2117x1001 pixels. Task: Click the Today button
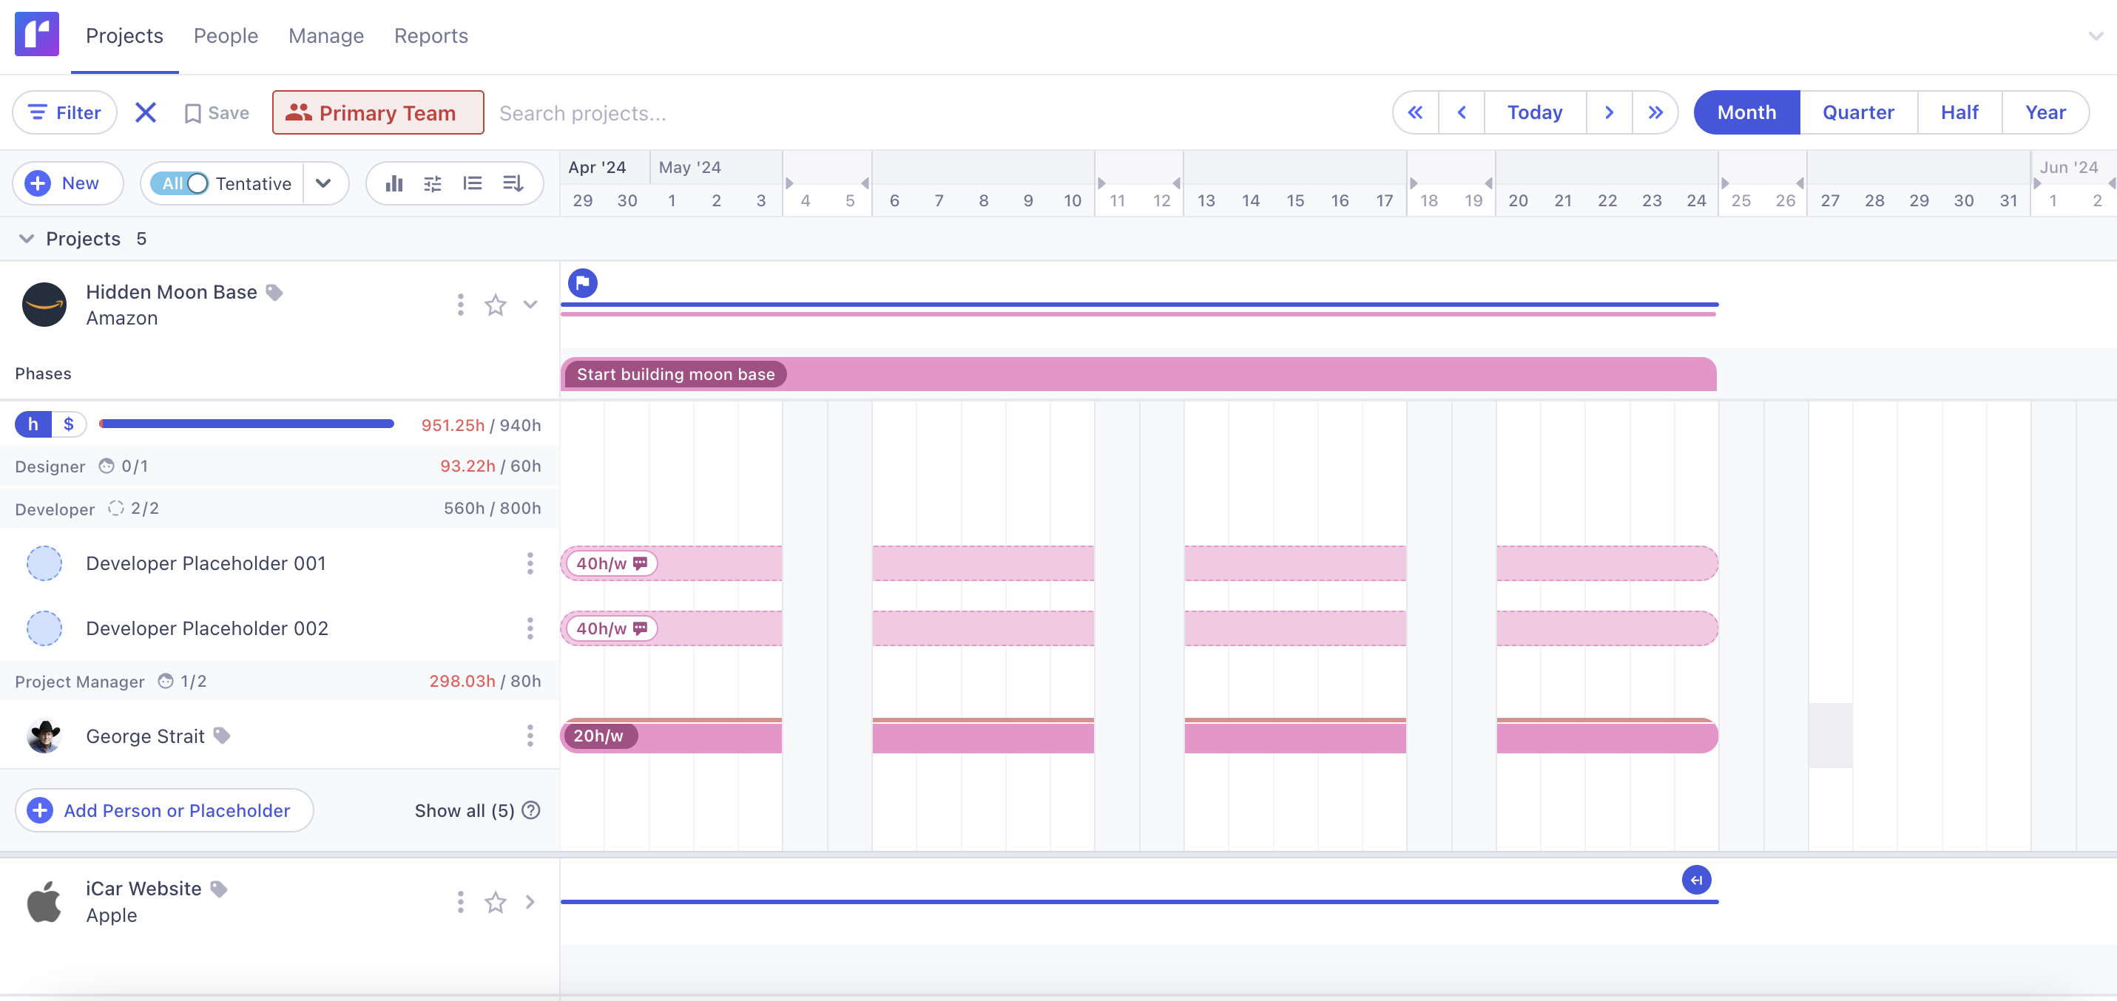pos(1534,112)
